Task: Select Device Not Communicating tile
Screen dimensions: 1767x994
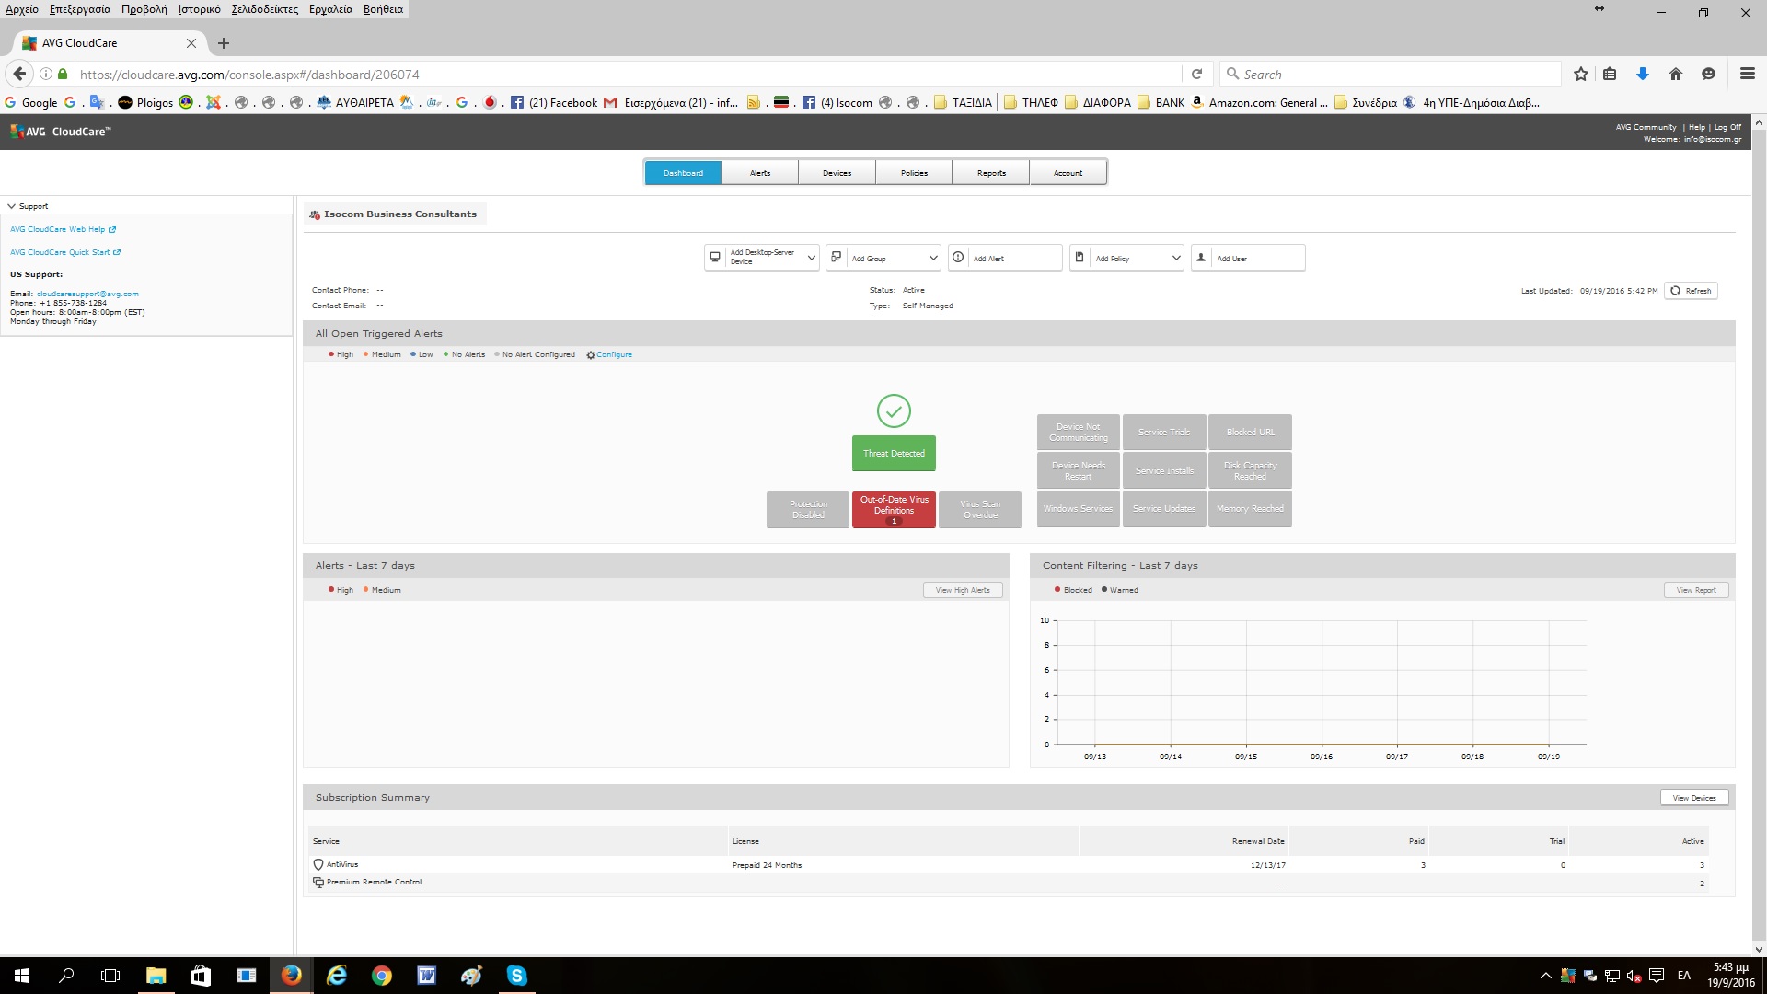Action: pos(1079,432)
